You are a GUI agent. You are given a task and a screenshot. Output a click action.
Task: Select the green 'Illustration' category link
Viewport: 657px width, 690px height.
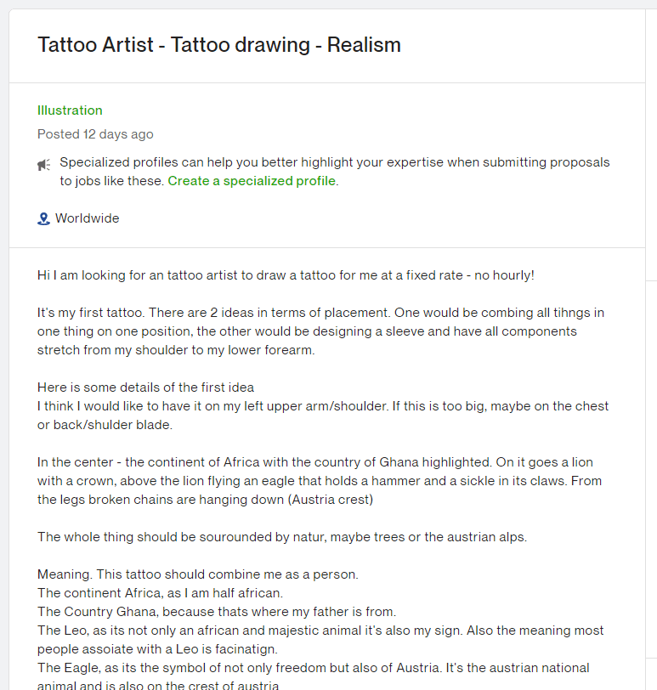point(70,110)
